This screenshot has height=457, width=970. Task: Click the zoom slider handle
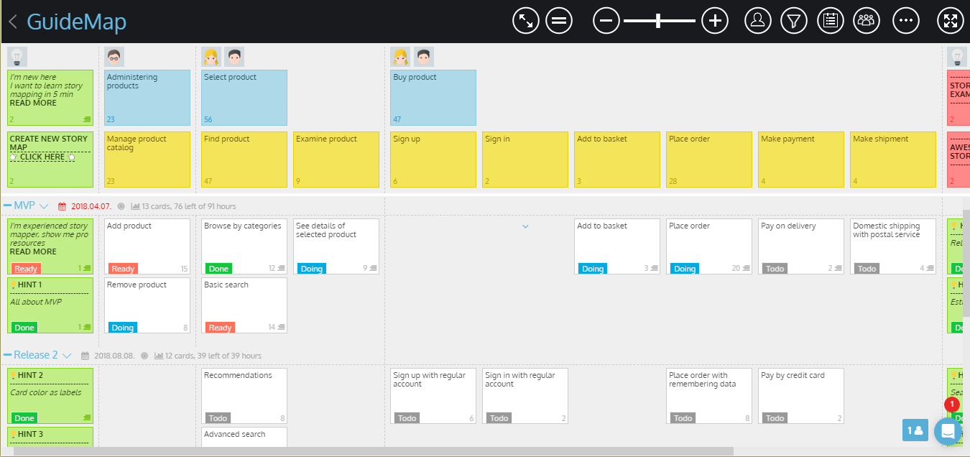point(658,21)
